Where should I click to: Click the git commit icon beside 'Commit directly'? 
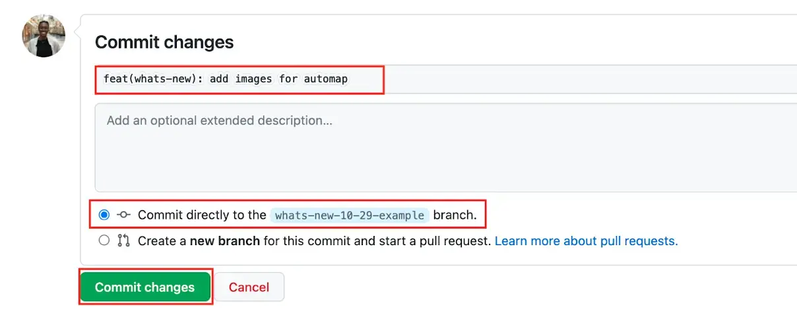click(x=123, y=215)
